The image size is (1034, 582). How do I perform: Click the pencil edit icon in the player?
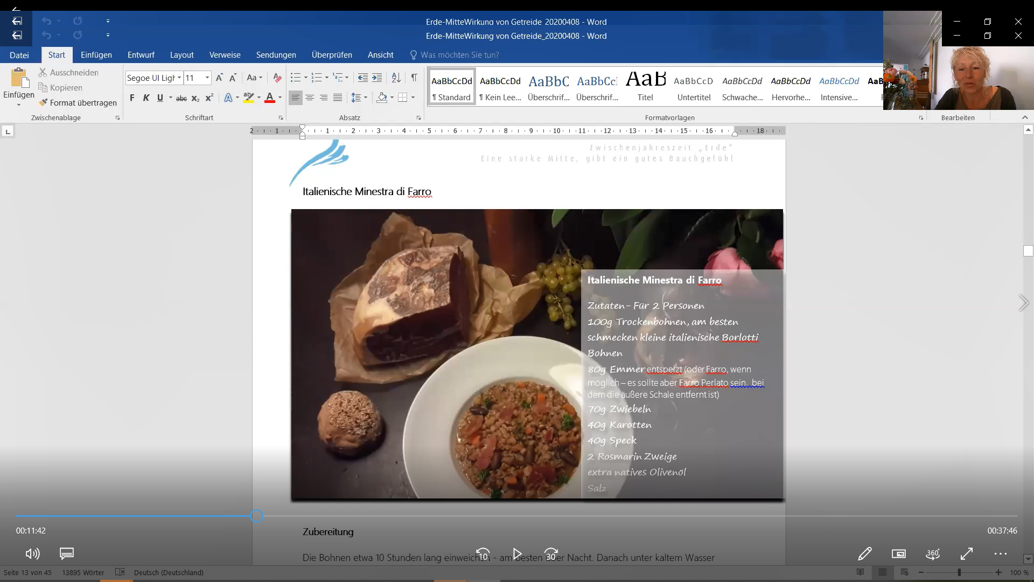865,553
